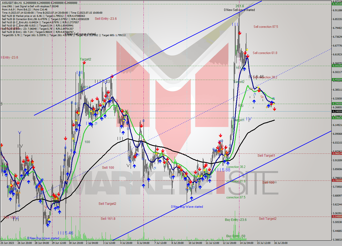The width and height of the screenshot is (342, 246).
Task: Click the 5.98024 red price tag
Action: point(336,153)
